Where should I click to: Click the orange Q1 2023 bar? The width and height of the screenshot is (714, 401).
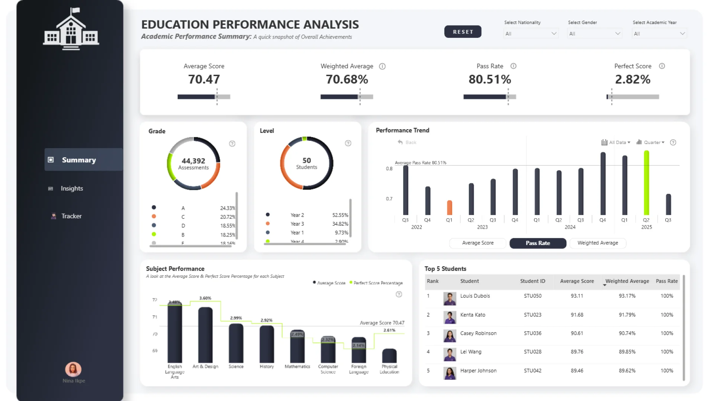coord(449,208)
